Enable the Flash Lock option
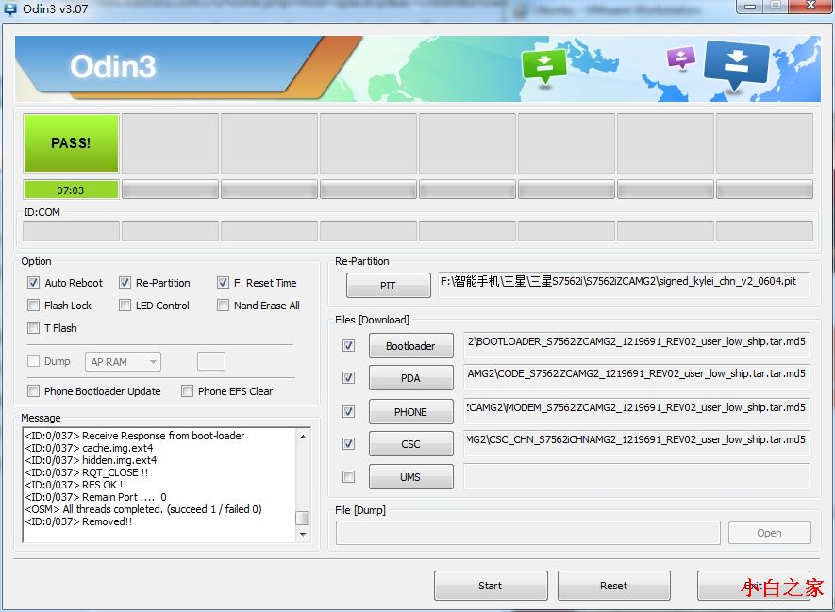This screenshot has width=835, height=612. point(34,305)
